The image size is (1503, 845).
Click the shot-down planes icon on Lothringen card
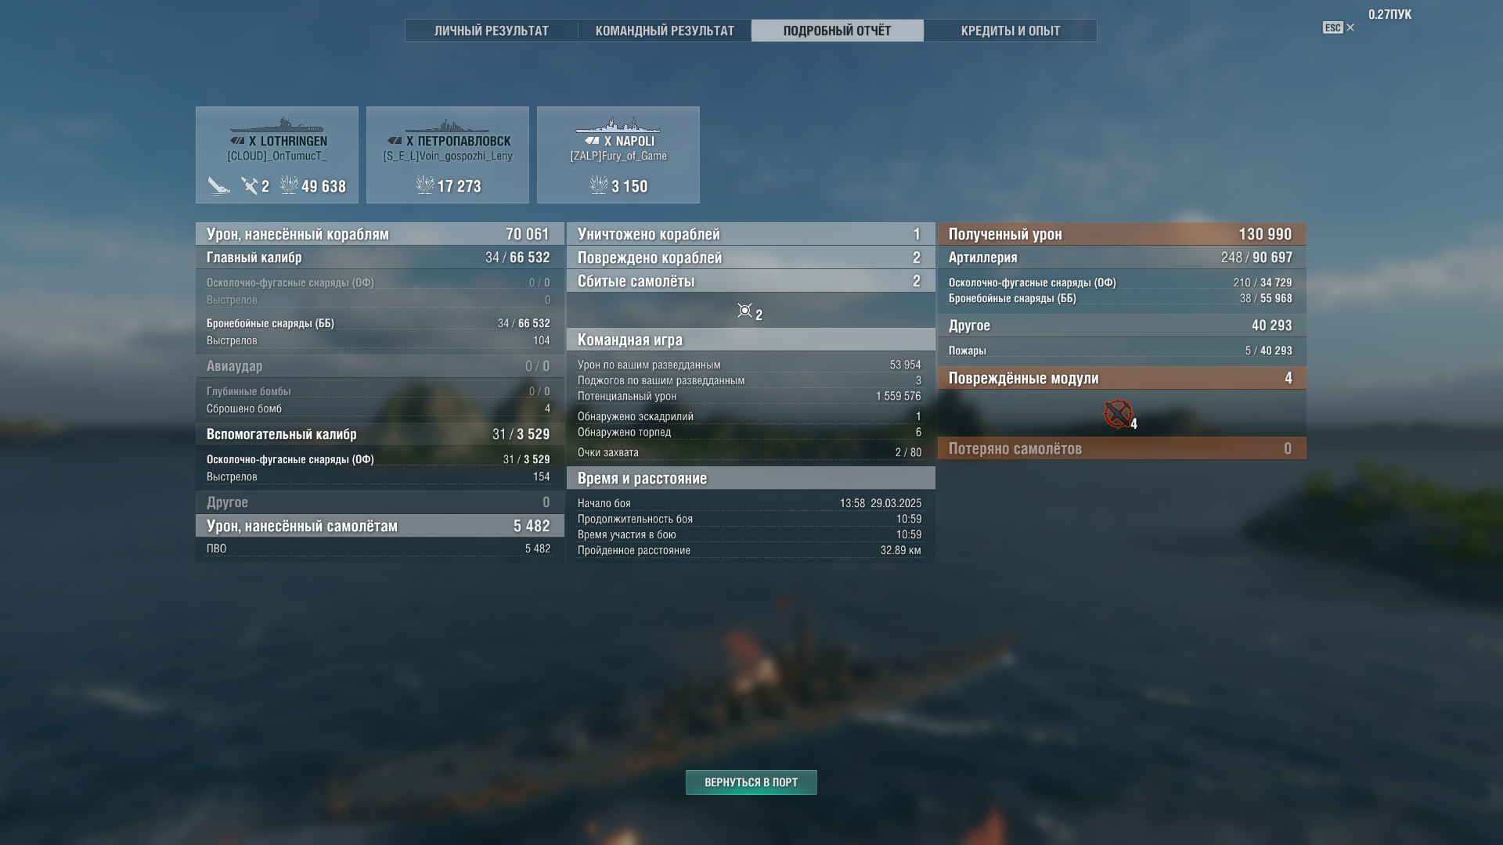click(250, 185)
